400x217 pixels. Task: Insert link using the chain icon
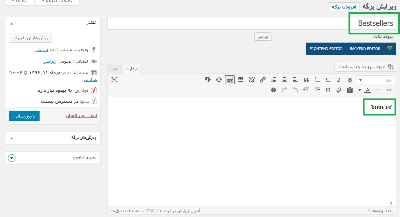click(x=263, y=80)
